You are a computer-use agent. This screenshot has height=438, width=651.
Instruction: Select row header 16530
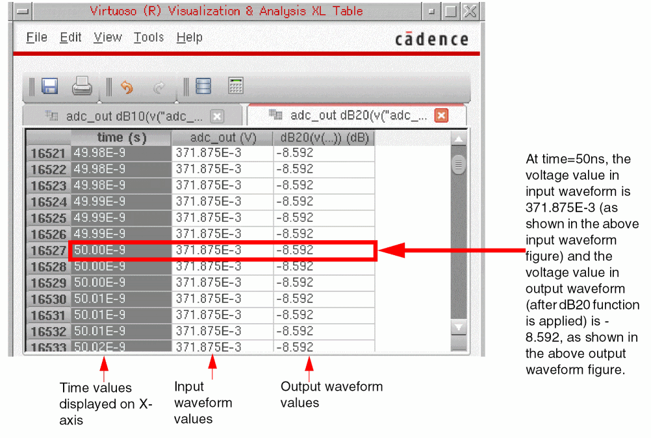(x=48, y=299)
